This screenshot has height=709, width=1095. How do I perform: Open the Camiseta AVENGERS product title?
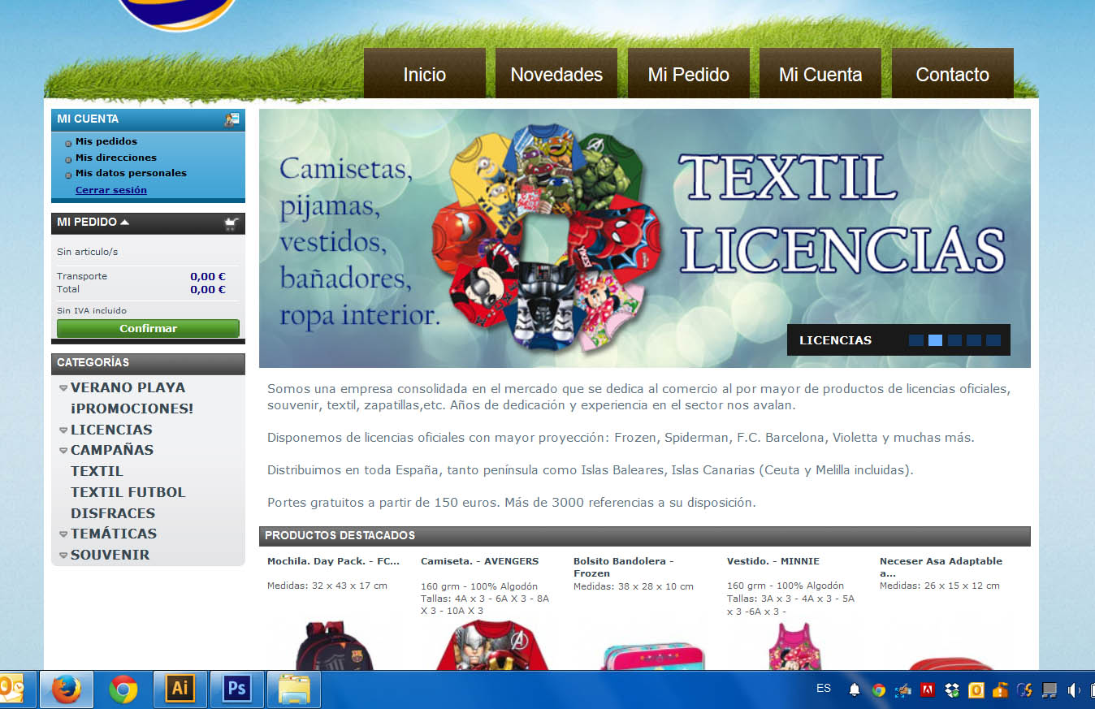479,561
